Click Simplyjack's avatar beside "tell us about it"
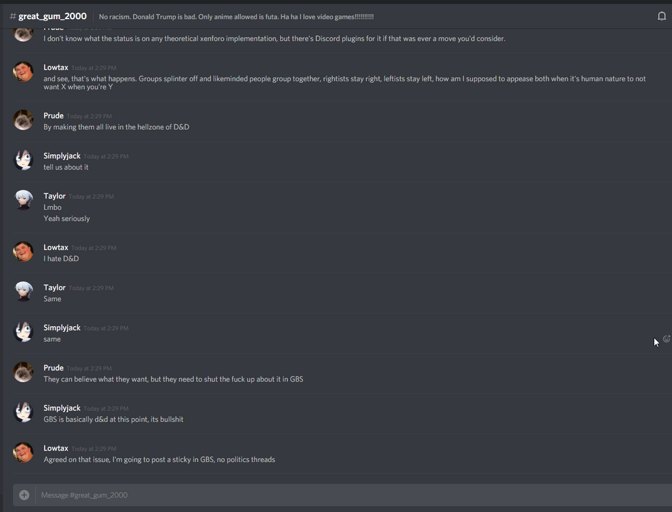 pyautogui.click(x=23, y=160)
